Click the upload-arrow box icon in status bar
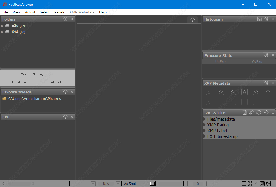Screen dimensions: 276x187 point(256,184)
